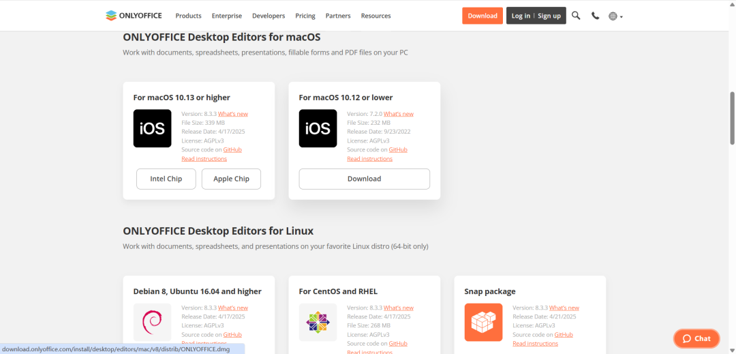Open the Resources menu
736x354 pixels.
pyautogui.click(x=375, y=16)
